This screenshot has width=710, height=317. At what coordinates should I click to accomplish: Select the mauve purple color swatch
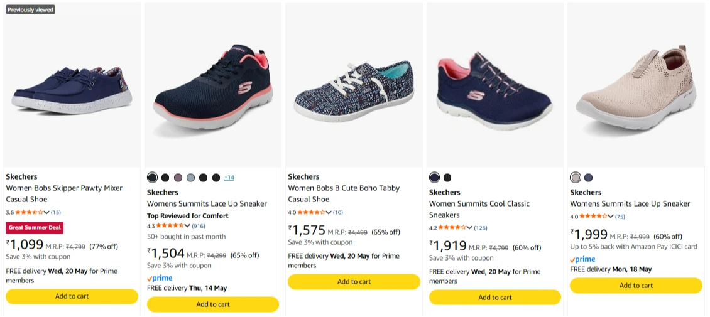[178, 177]
